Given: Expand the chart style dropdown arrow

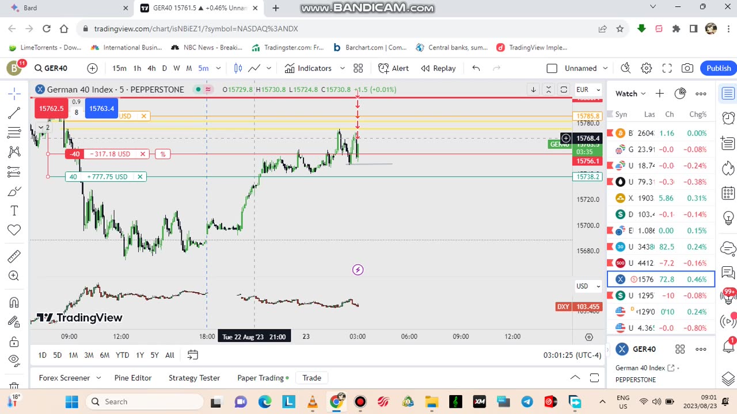Looking at the screenshot, I should [x=268, y=68].
